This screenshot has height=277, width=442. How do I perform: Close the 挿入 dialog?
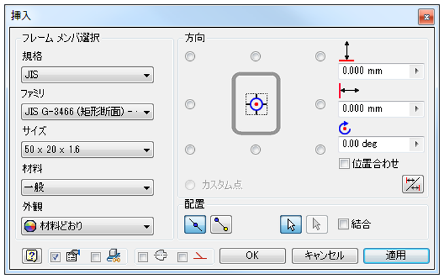coord(426,17)
